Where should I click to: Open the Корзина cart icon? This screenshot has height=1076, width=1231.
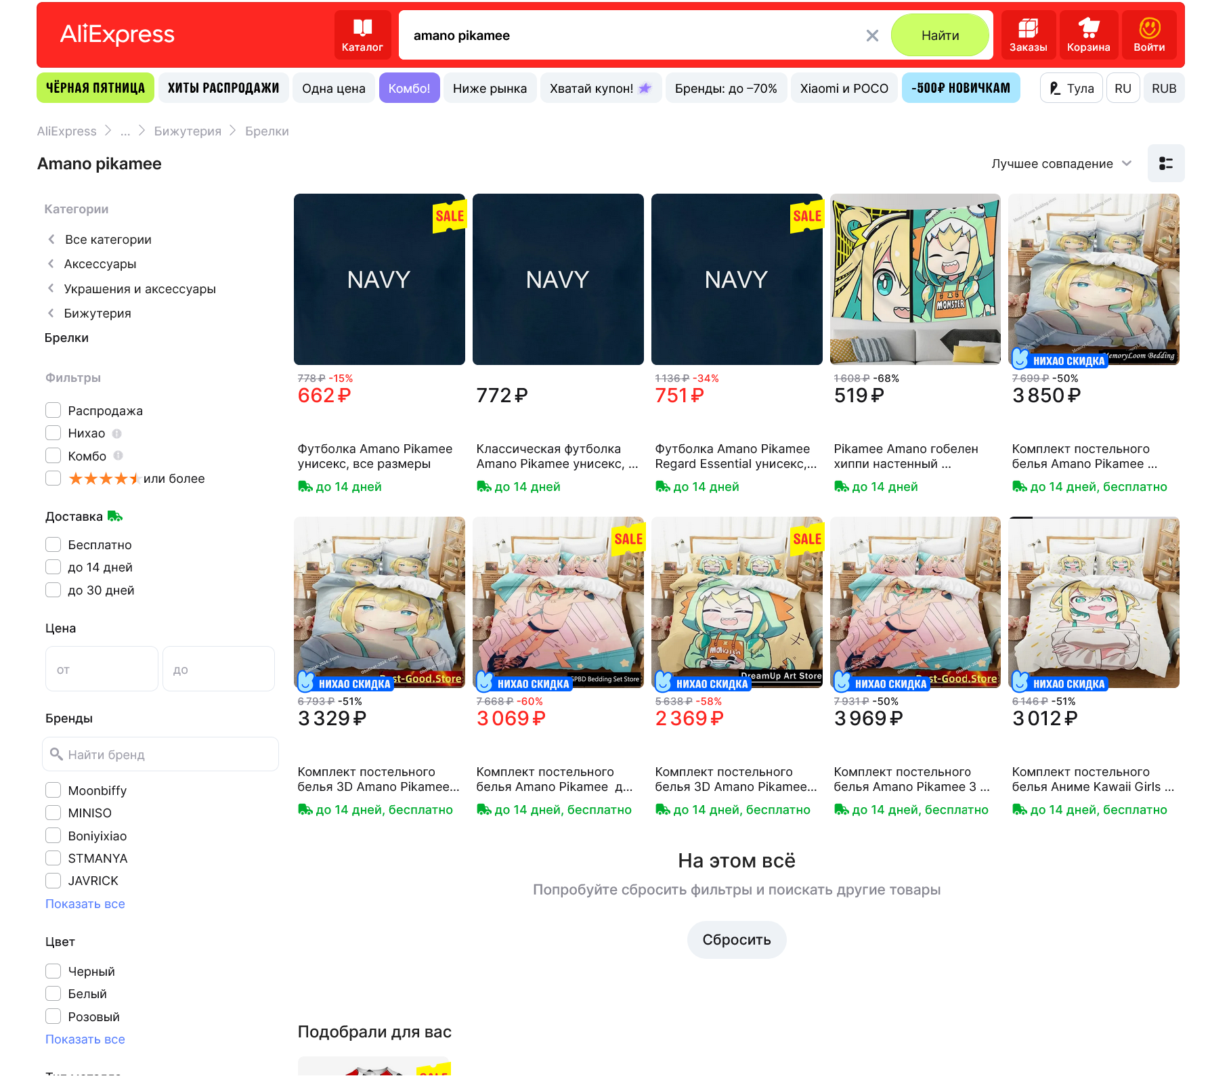1088,35
